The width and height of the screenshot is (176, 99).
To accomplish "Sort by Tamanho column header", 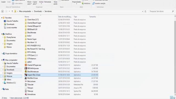I will tap(92, 16).
